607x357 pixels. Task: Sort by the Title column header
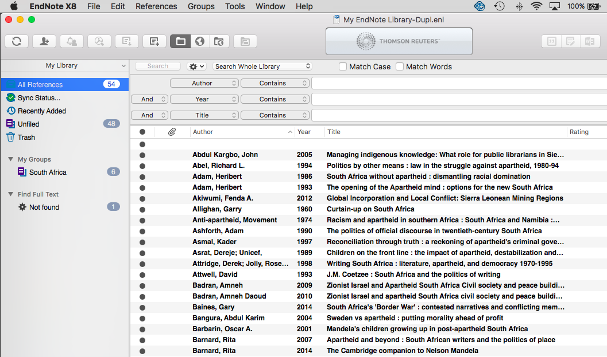445,132
